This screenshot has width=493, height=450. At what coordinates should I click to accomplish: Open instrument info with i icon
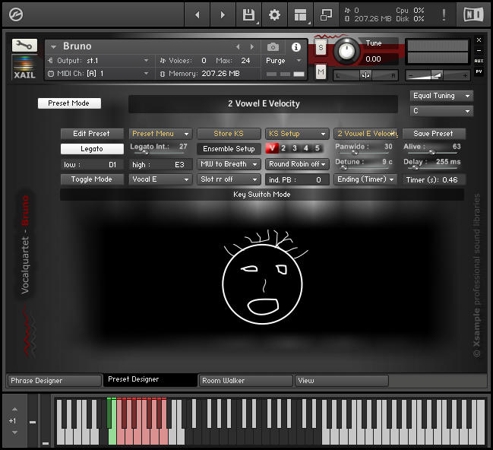[295, 47]
